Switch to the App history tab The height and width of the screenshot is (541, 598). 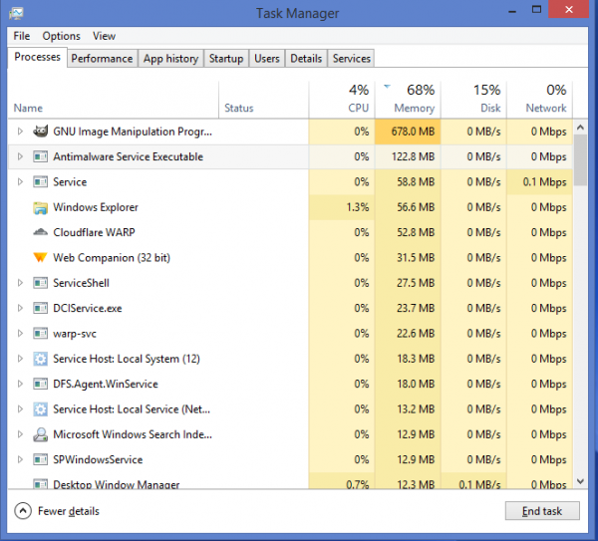coord(170,59)
